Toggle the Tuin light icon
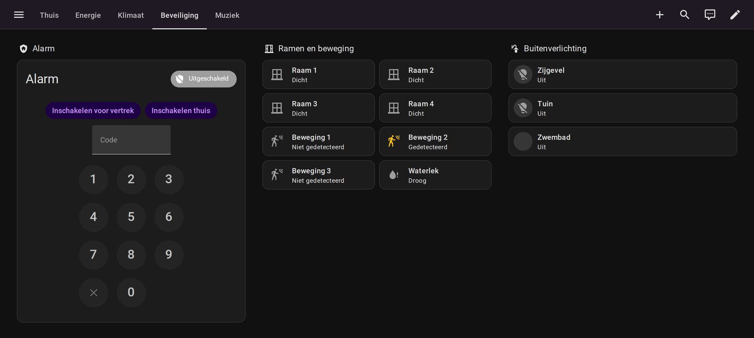This screenshot has height=338, width=754. [x=523, y=108]
